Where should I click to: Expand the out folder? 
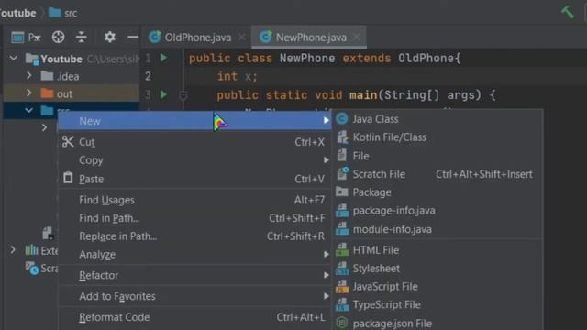(x=28, y=93)
